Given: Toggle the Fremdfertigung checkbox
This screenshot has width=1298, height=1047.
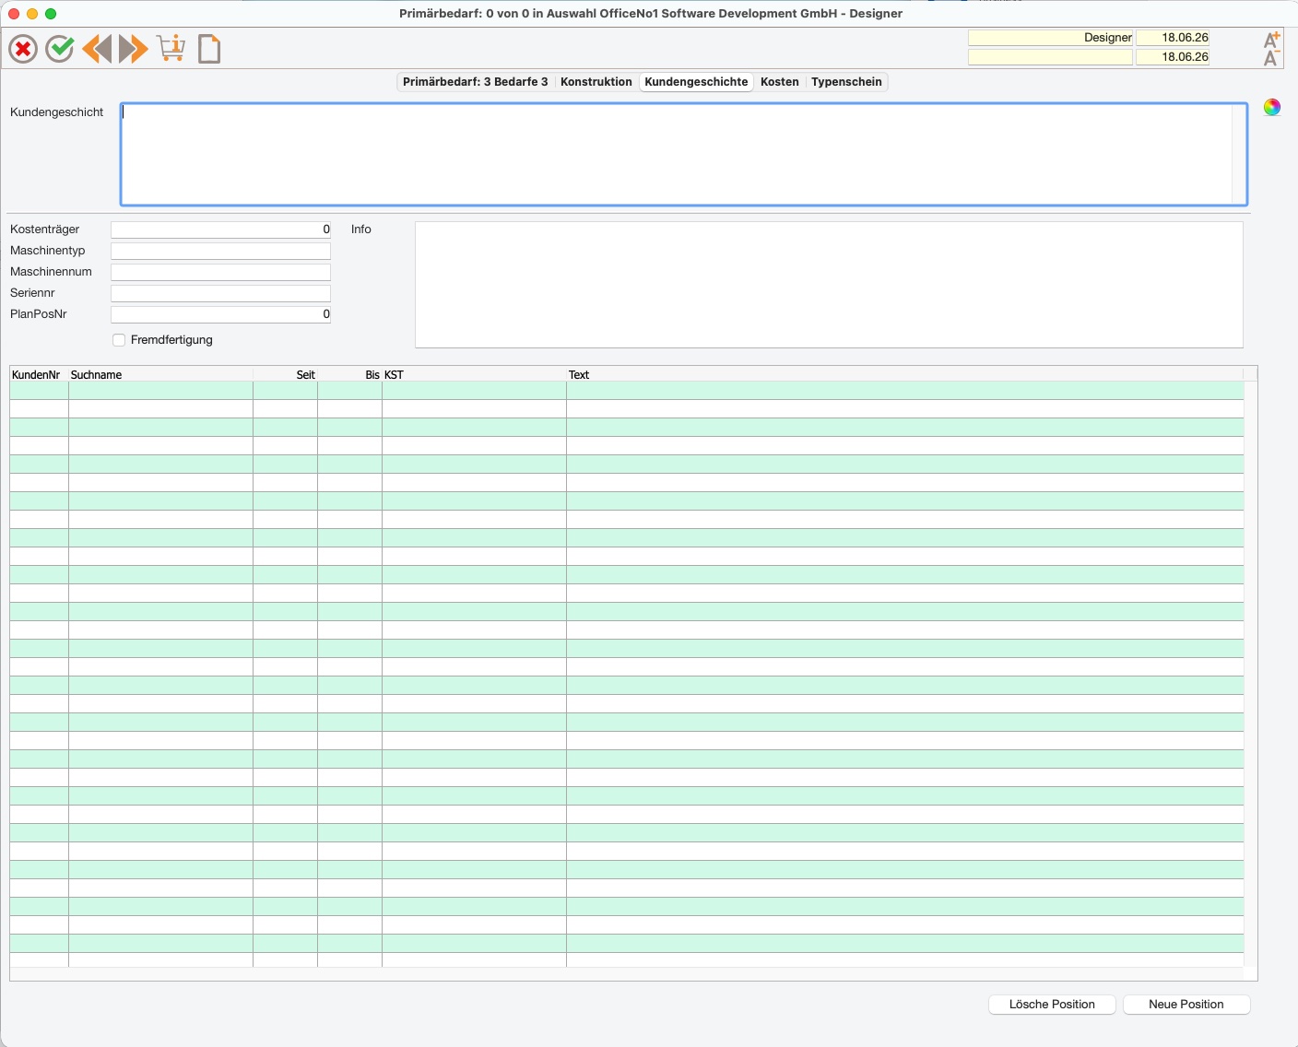Looking at the screenshot, I should click(x=119, y=340).
